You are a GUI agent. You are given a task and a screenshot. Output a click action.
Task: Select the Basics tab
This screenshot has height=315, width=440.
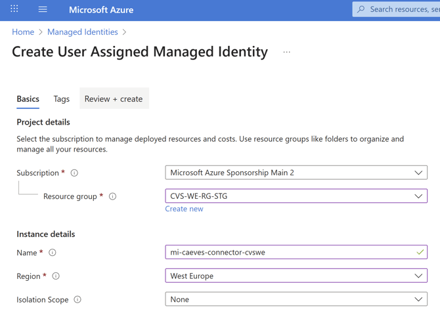pyautogui.click(x=28, y=99)
